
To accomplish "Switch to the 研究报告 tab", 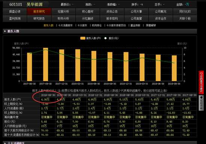I will [x=39, y=18].
